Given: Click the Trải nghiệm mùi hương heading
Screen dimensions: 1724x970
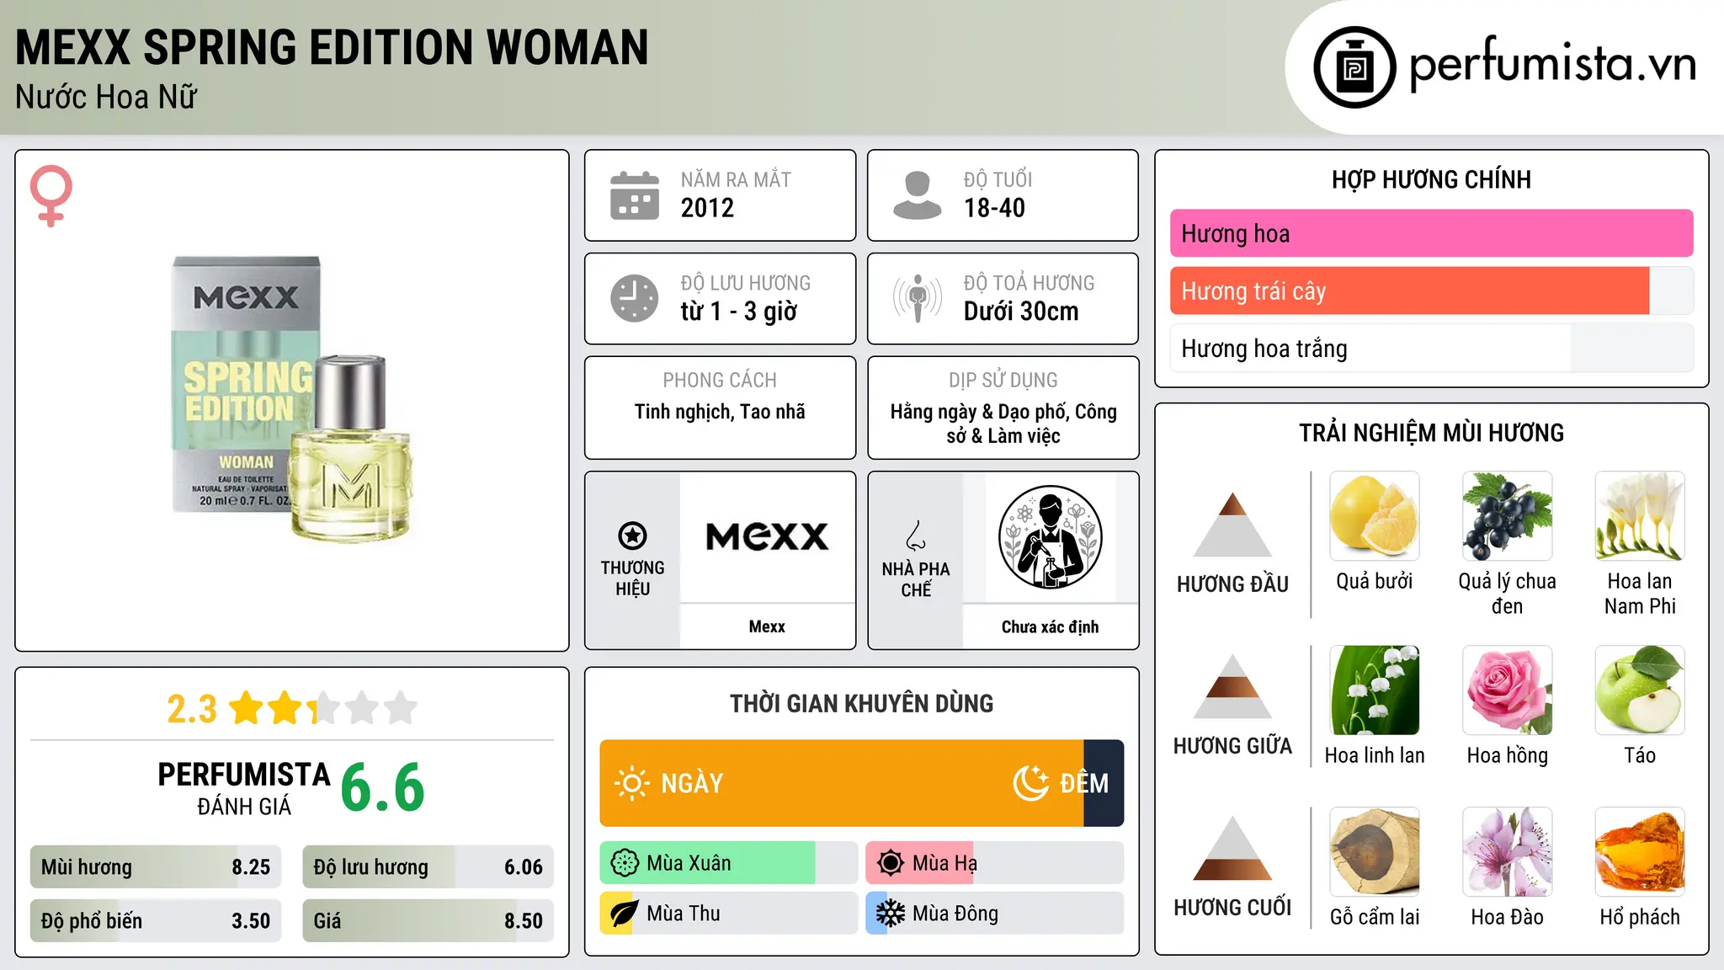Looking at the screenshot, I should pos(1431,433).
